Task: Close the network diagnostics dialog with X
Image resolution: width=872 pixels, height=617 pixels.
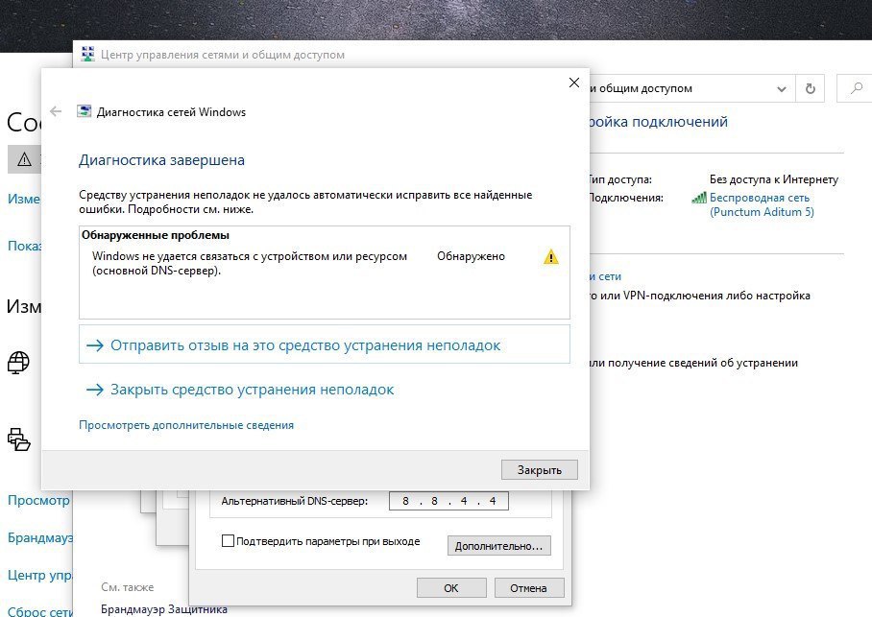Action: (574, 83)
